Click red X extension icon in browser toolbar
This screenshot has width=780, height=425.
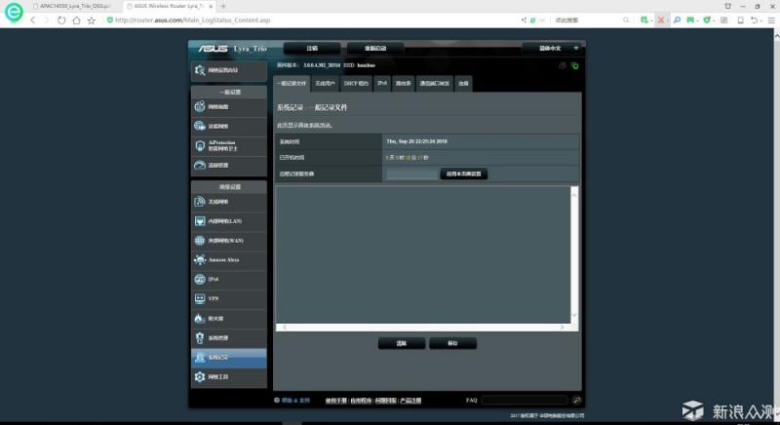[x=661, y=19]
